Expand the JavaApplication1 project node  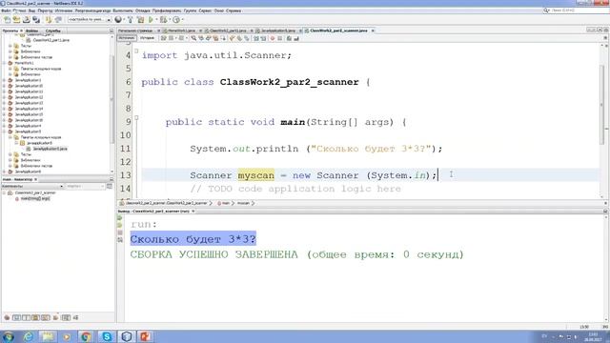tap(4, 80)
